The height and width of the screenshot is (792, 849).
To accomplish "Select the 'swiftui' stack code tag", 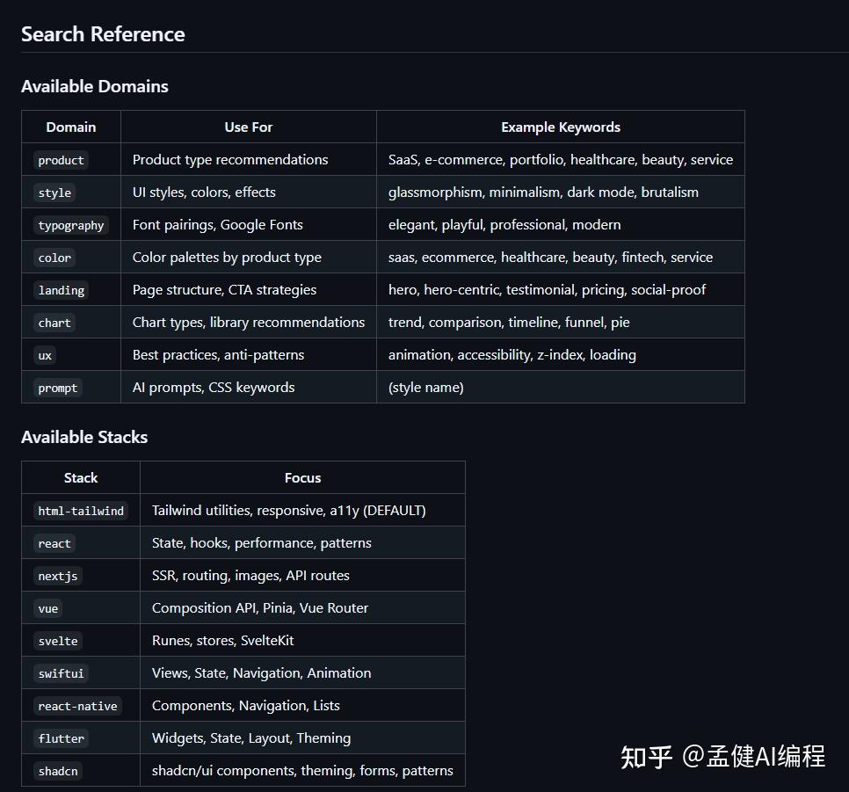I will click(x=62, y=673).
